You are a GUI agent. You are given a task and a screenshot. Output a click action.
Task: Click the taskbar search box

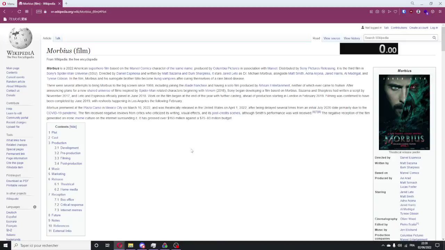pos(51,245)
